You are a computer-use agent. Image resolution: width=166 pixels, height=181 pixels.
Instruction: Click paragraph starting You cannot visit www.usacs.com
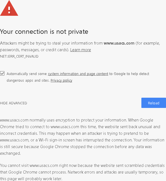tap(82, 172)
